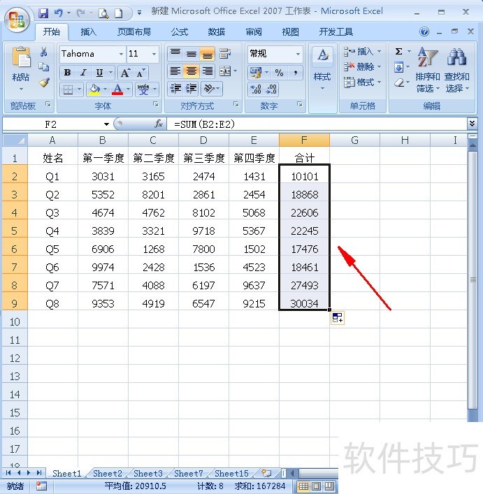This screenshot has height=494, width=483.
Task: Align text to the right
Action: pos(208,71)
